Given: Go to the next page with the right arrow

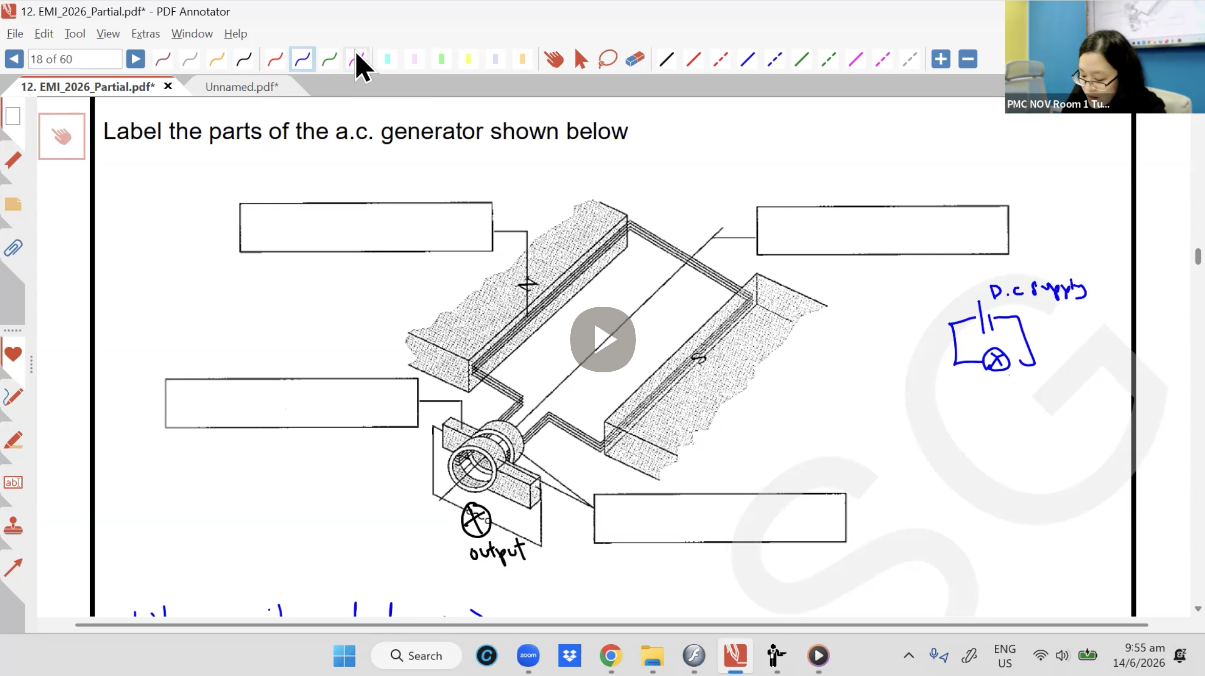Looking at the screenshot, I should pos(135,59).
